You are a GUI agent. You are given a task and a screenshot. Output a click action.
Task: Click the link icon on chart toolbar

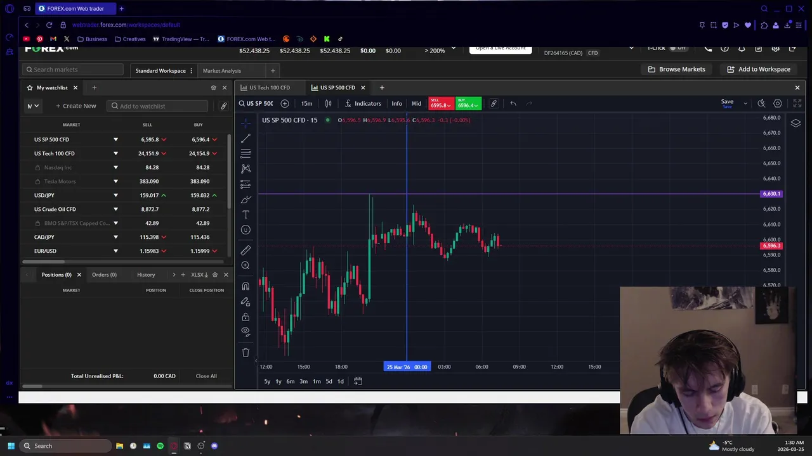pos(494,103)
